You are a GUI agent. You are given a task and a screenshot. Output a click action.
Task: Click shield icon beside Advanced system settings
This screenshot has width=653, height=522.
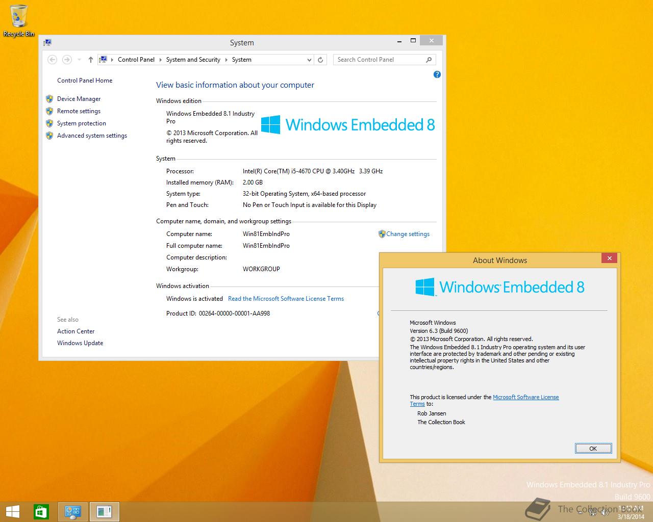click(49, 136)
